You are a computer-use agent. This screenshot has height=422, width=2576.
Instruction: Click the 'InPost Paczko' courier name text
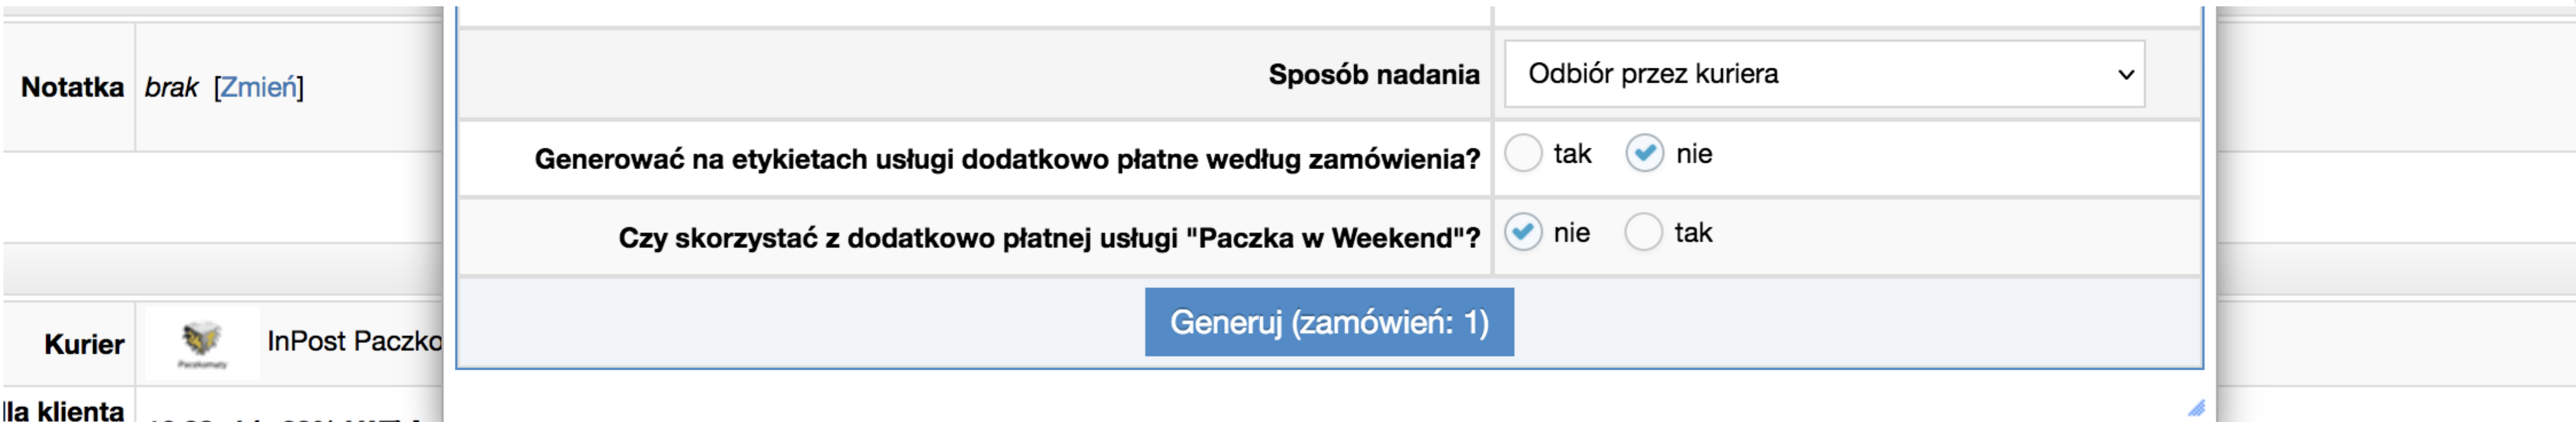click(354, 341)
